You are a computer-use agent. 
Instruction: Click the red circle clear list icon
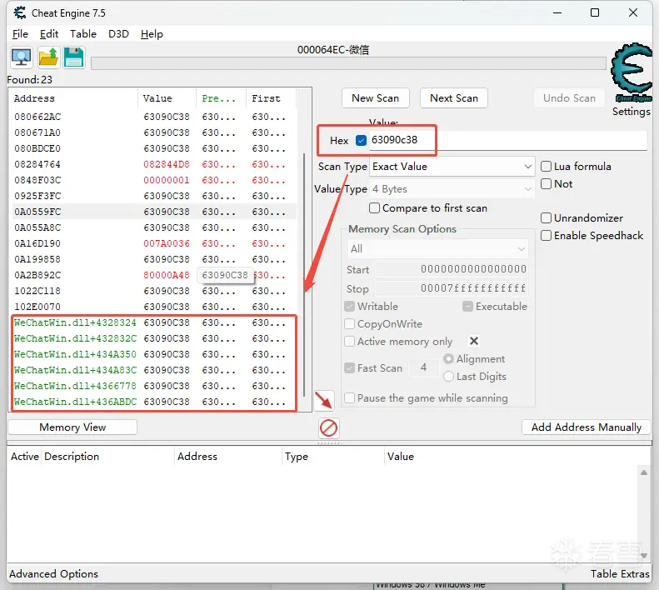click(x=328, y=428)
